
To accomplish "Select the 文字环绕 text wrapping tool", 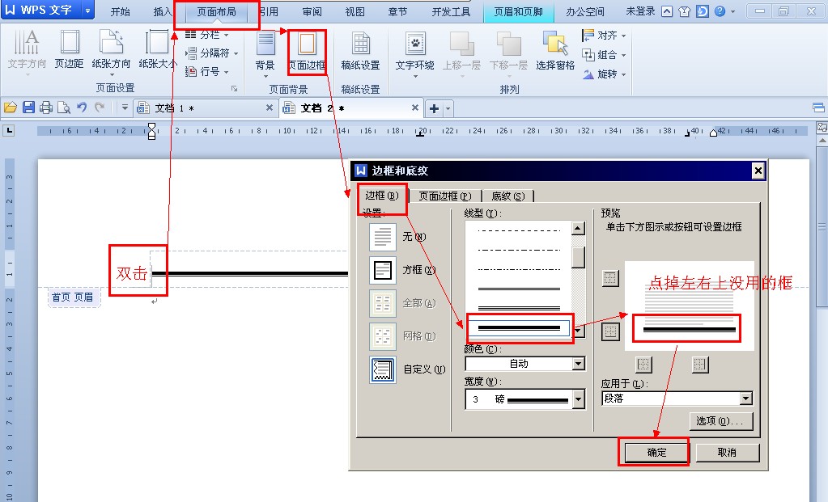I will [414, 53].
